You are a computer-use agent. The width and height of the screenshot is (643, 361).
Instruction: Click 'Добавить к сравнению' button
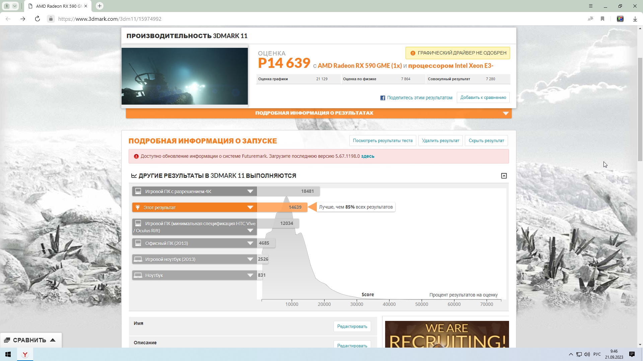point(483,98)
